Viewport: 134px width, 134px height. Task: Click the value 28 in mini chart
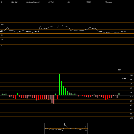click(x=86, y=130)
